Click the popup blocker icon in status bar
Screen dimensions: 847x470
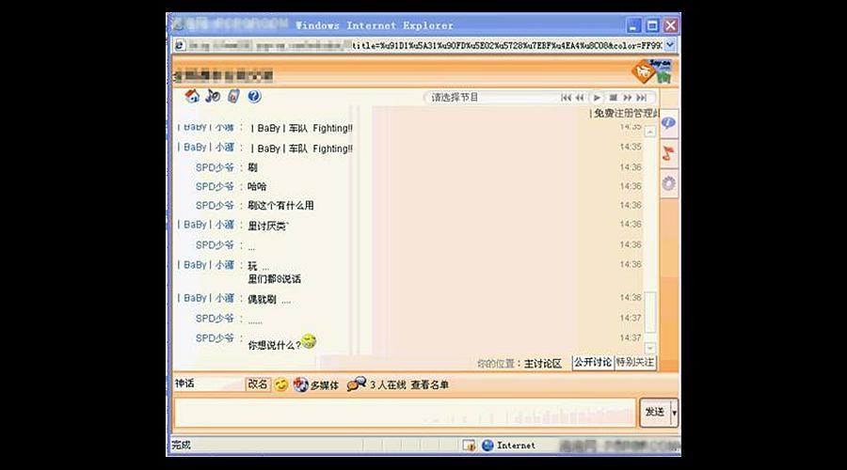469,446
